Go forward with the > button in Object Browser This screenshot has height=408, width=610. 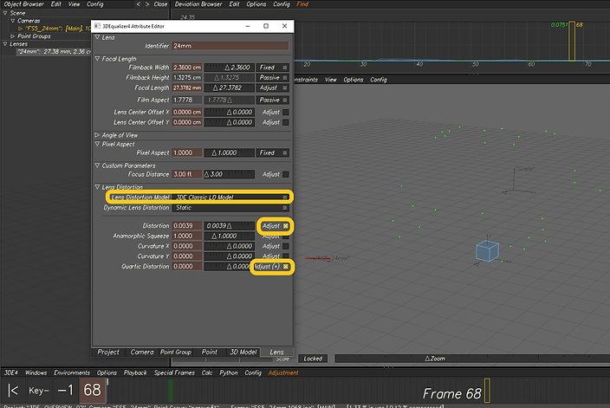147,4
